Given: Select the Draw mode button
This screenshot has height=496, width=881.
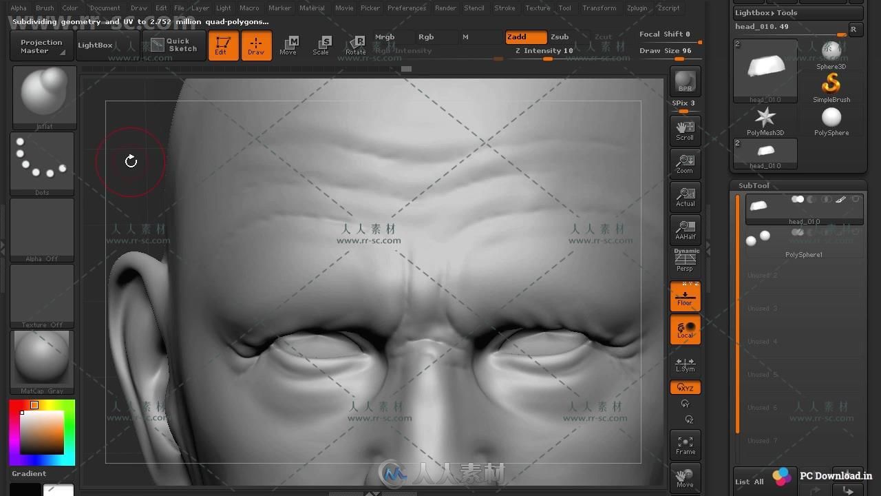Looking at the screenshot, I should (256, 45).
